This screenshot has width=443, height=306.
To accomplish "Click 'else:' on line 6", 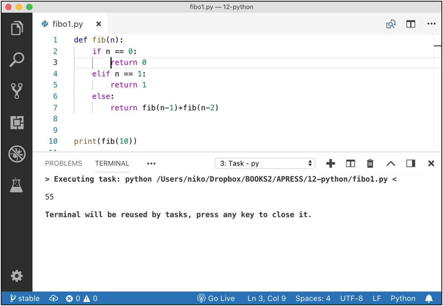I will [x=103, y=97].
